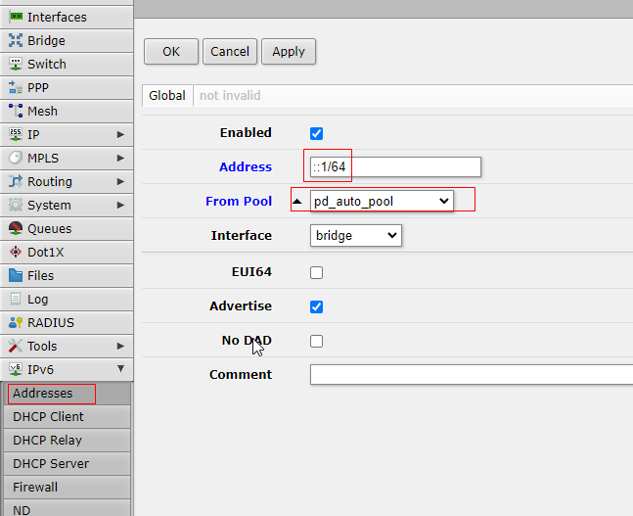Enable the EUI64 checkbox
The width and height of the screenshot is (633, 516).
point(316,273)
